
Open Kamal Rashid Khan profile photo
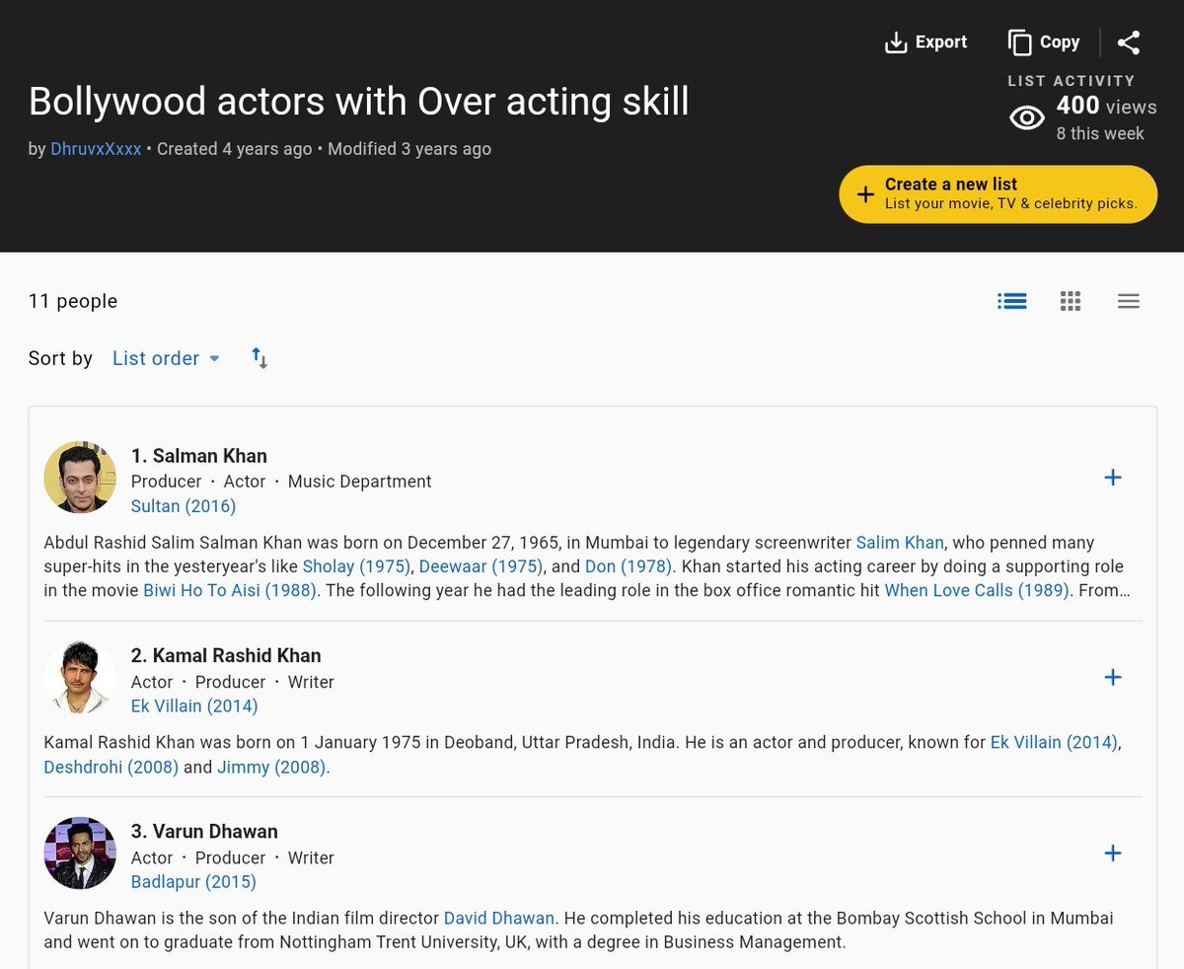pyautogui.click(x=80, y=678)
